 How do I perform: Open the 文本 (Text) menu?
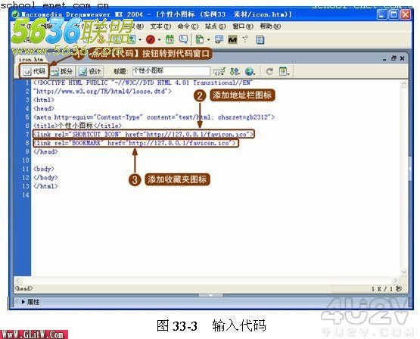(x=160, y=26)
